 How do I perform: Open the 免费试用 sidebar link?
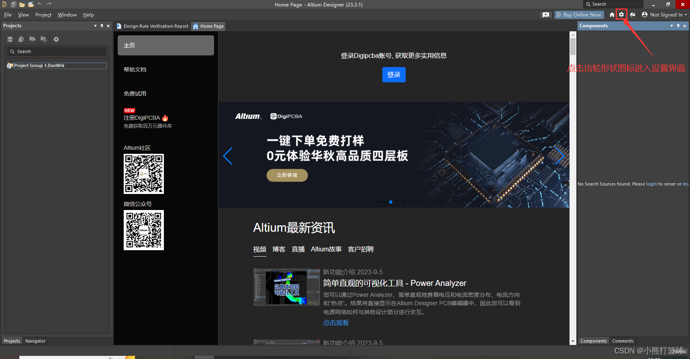click(135, 94)
